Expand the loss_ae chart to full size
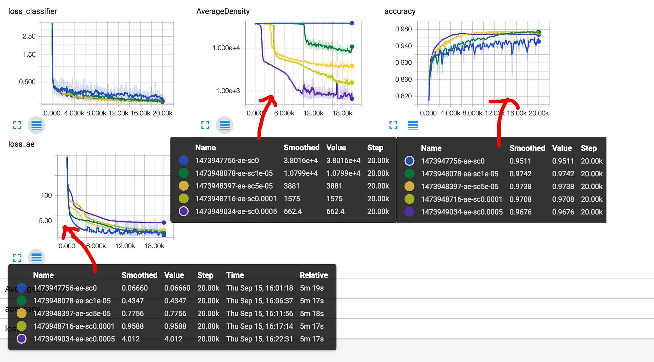This screenshot has width=654, height=362. pos(17,258)
